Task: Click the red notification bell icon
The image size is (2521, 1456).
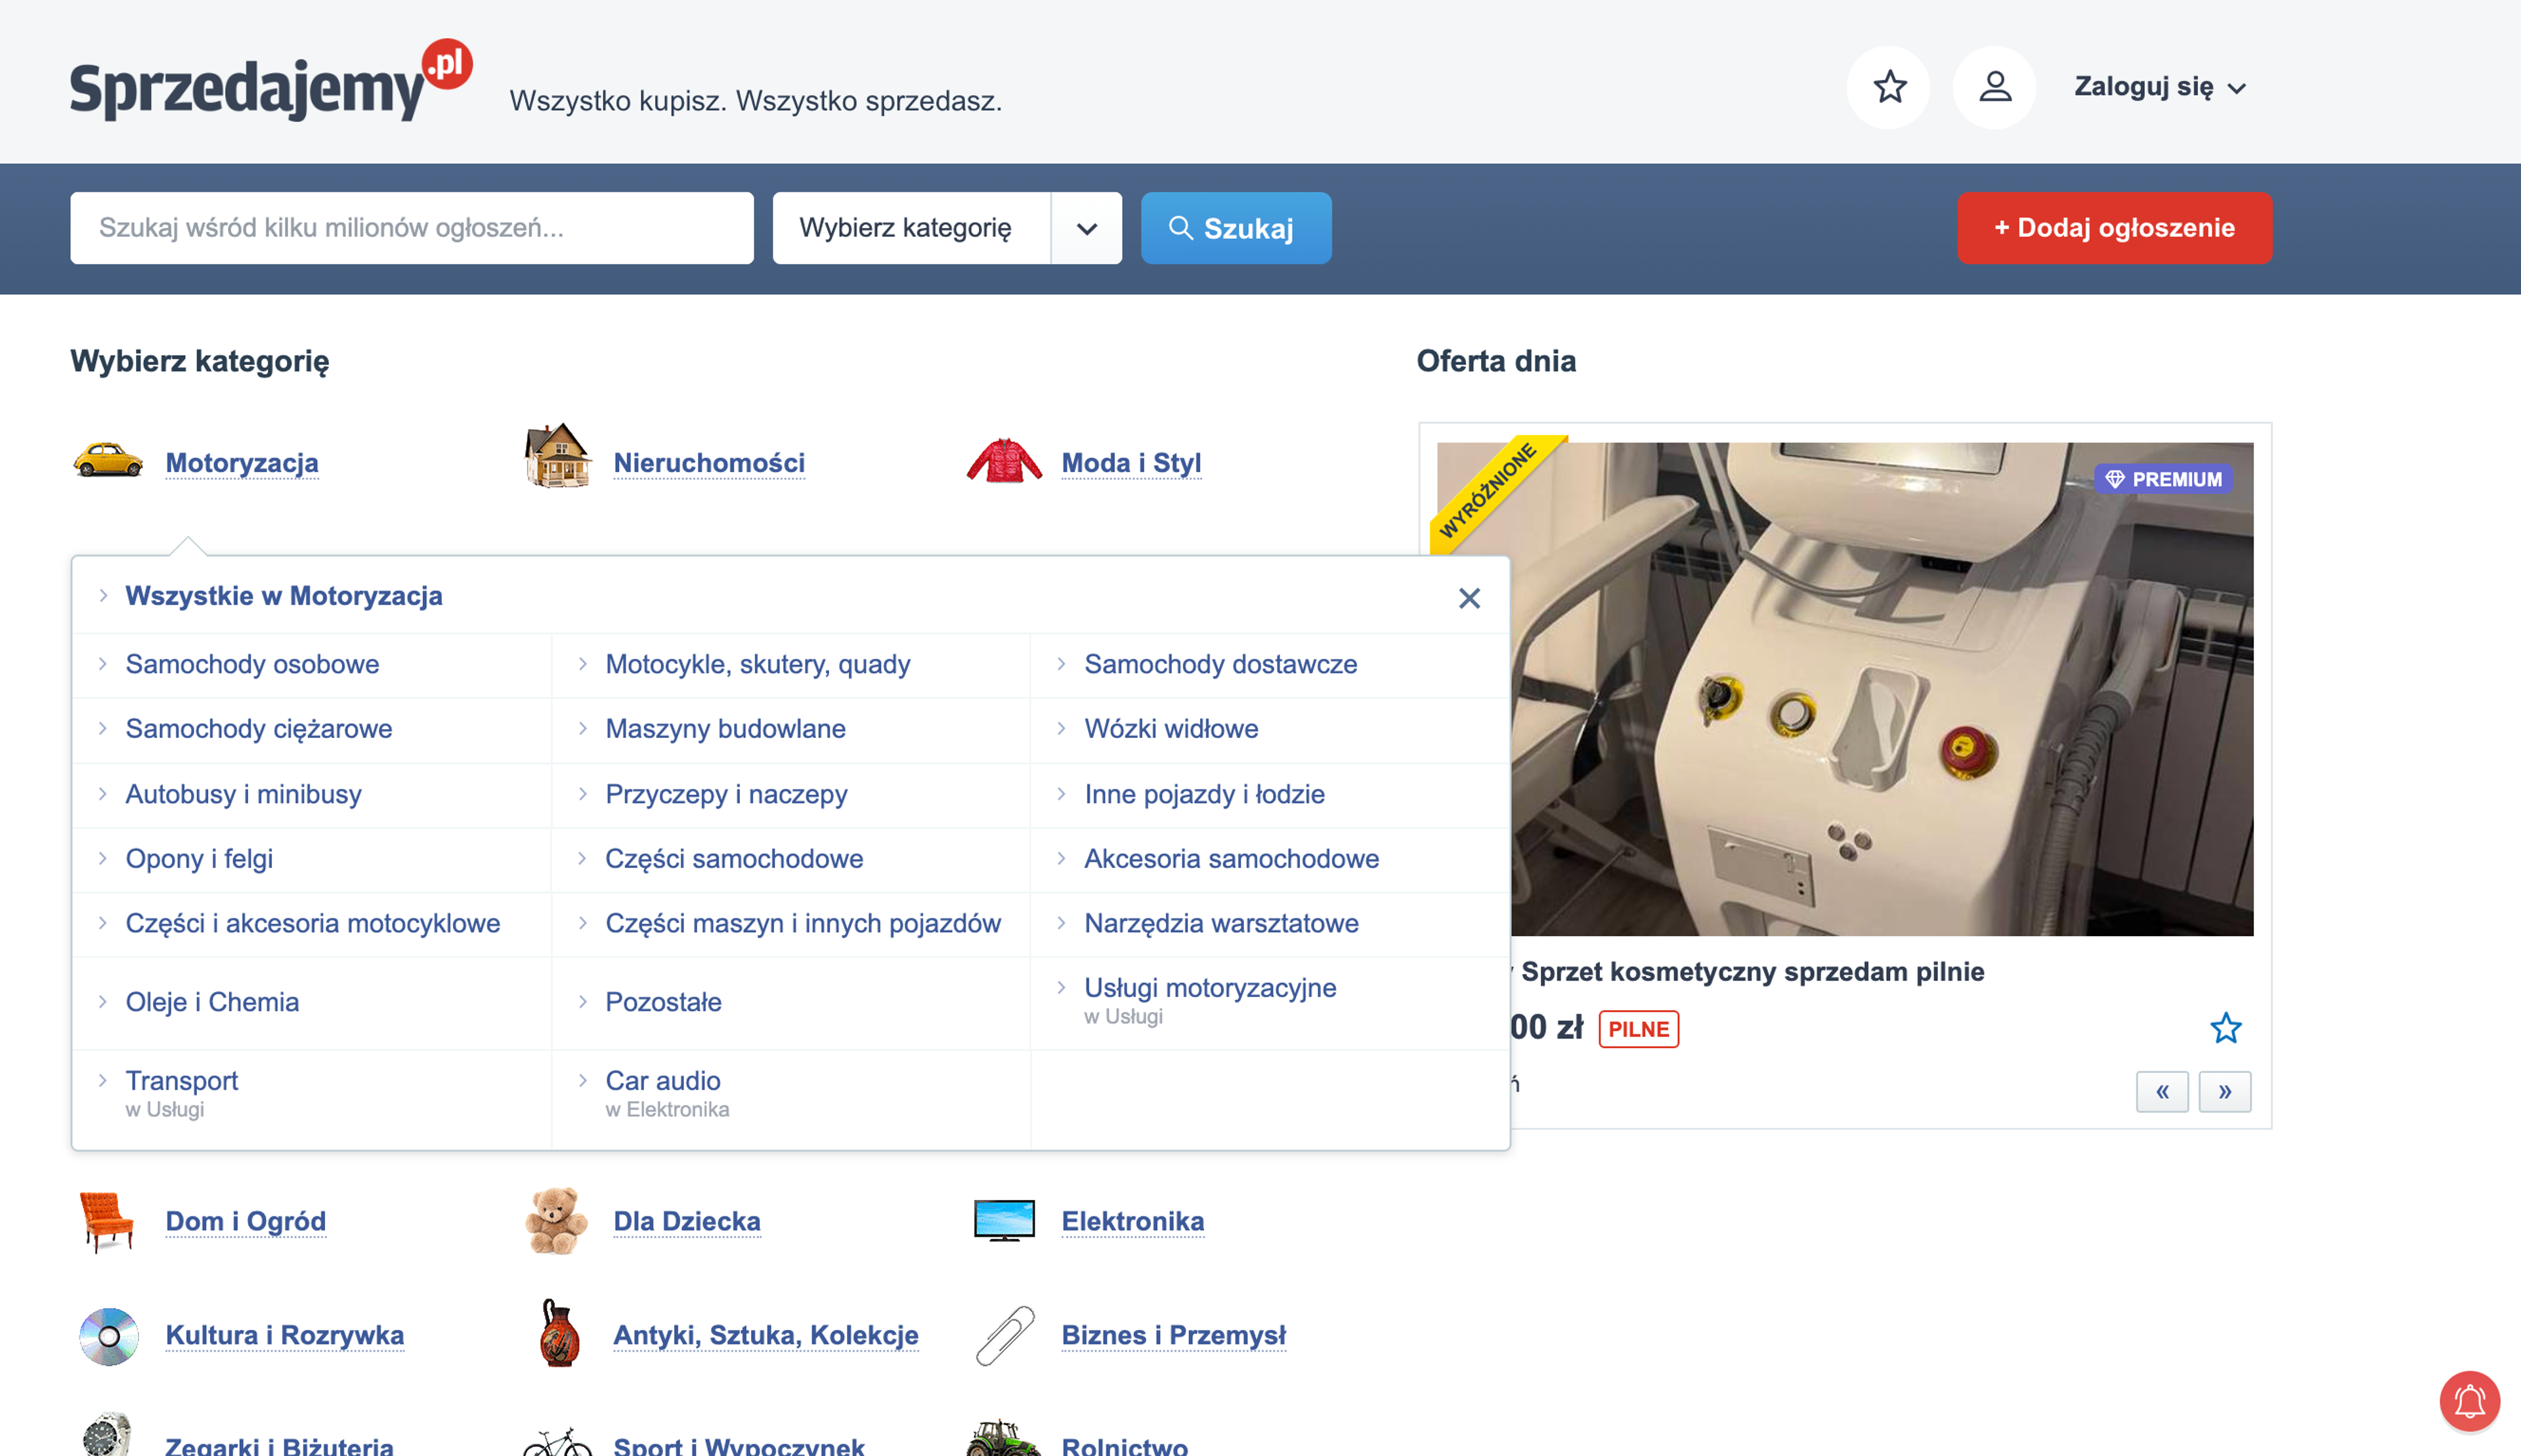Action: point(2469,1401)
